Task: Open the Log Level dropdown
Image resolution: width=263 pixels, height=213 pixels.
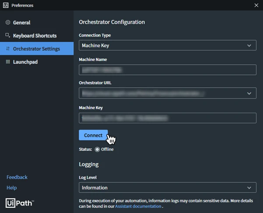Action: tap(168, 188)
